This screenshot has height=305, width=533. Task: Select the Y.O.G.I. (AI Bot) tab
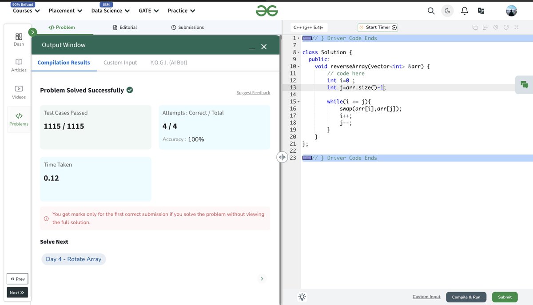pos(169,63)
